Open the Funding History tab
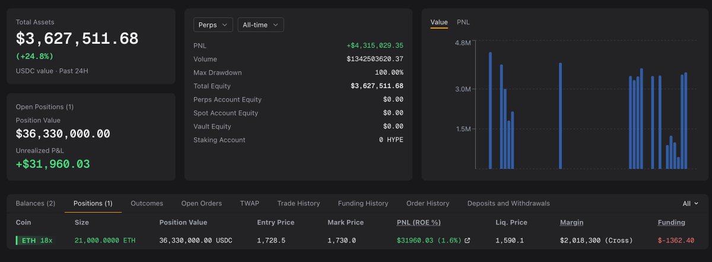Image resolution: width=712 pixels, height=262 pixels. click(x=363, y=203)
